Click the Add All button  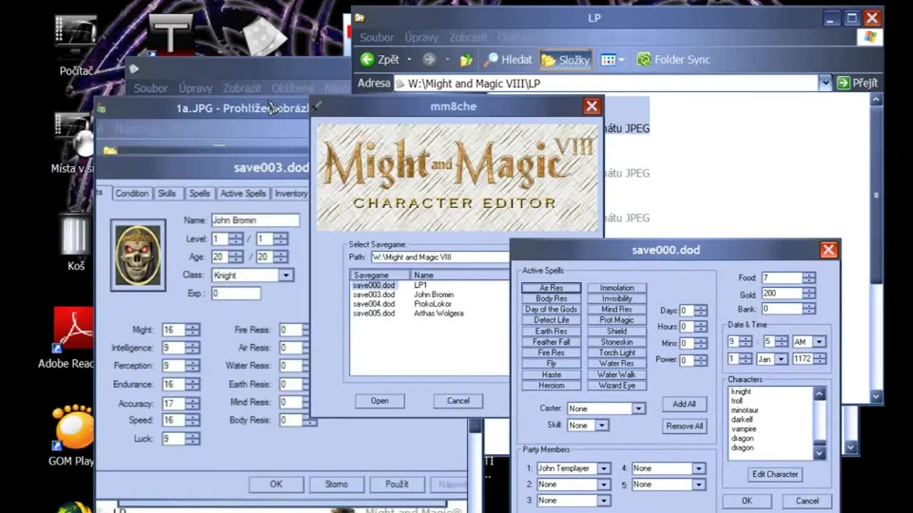pos(684,404)
